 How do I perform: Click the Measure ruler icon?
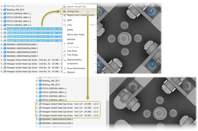[64, 72]
